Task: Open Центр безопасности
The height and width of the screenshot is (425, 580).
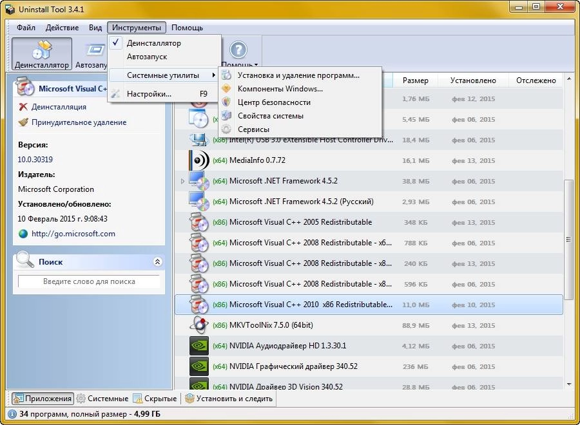Action: [300, 102]
